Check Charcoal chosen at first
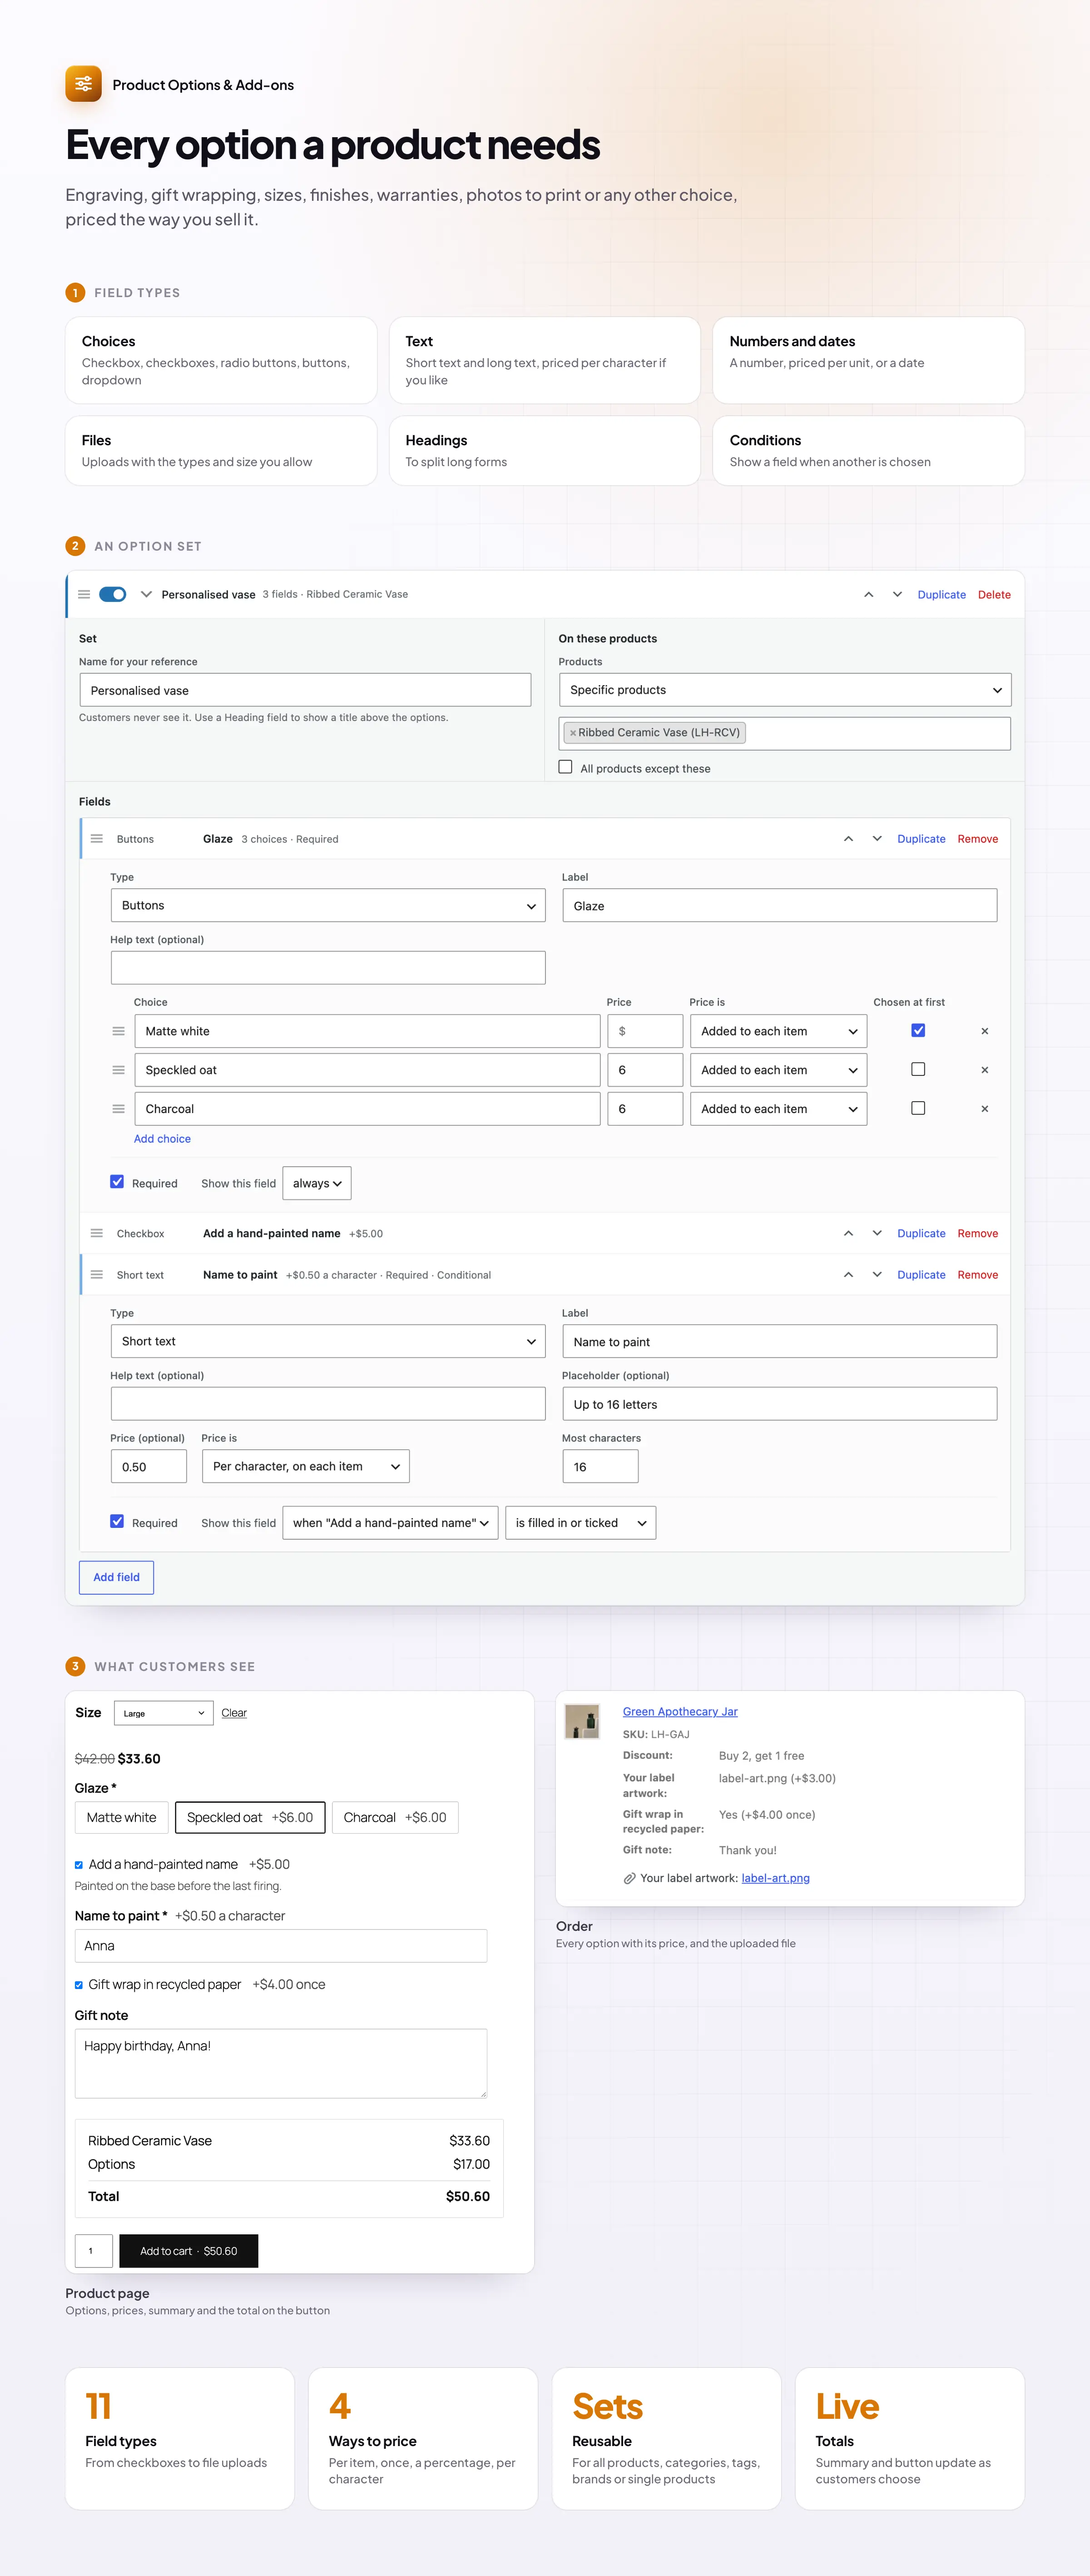 coord(918,1108)
